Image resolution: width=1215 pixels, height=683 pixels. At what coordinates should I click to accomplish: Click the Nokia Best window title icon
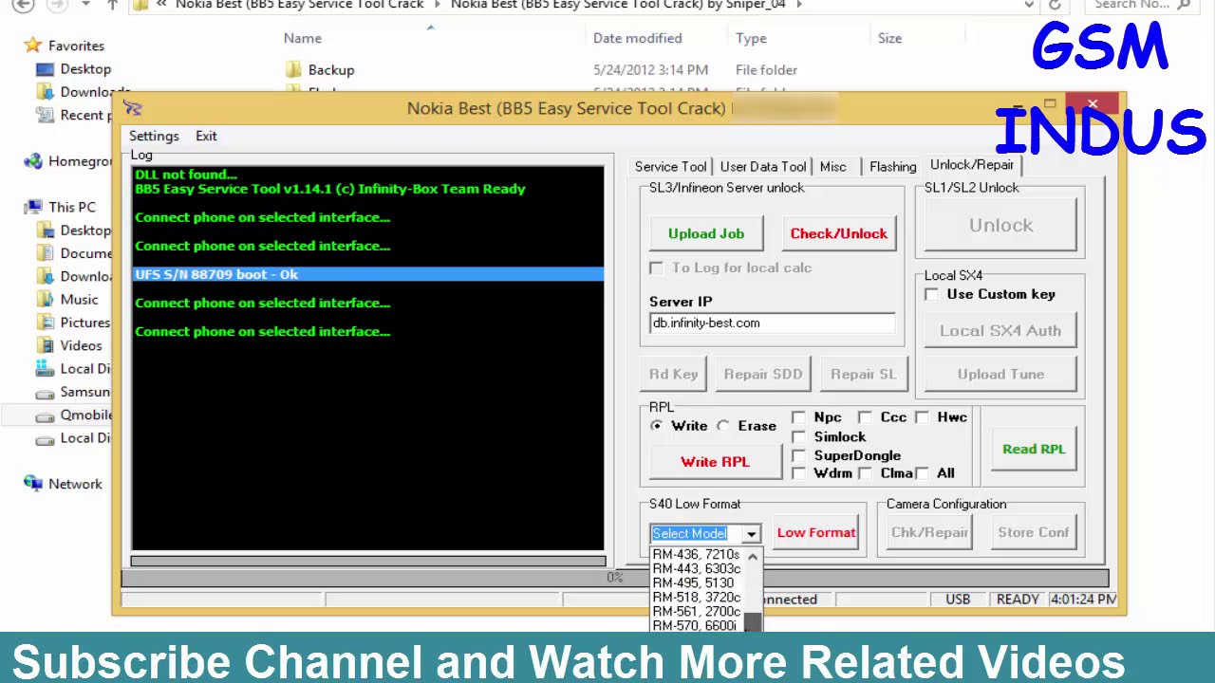click(132, 108)
